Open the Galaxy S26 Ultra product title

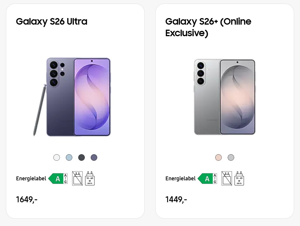coord(52,22)
